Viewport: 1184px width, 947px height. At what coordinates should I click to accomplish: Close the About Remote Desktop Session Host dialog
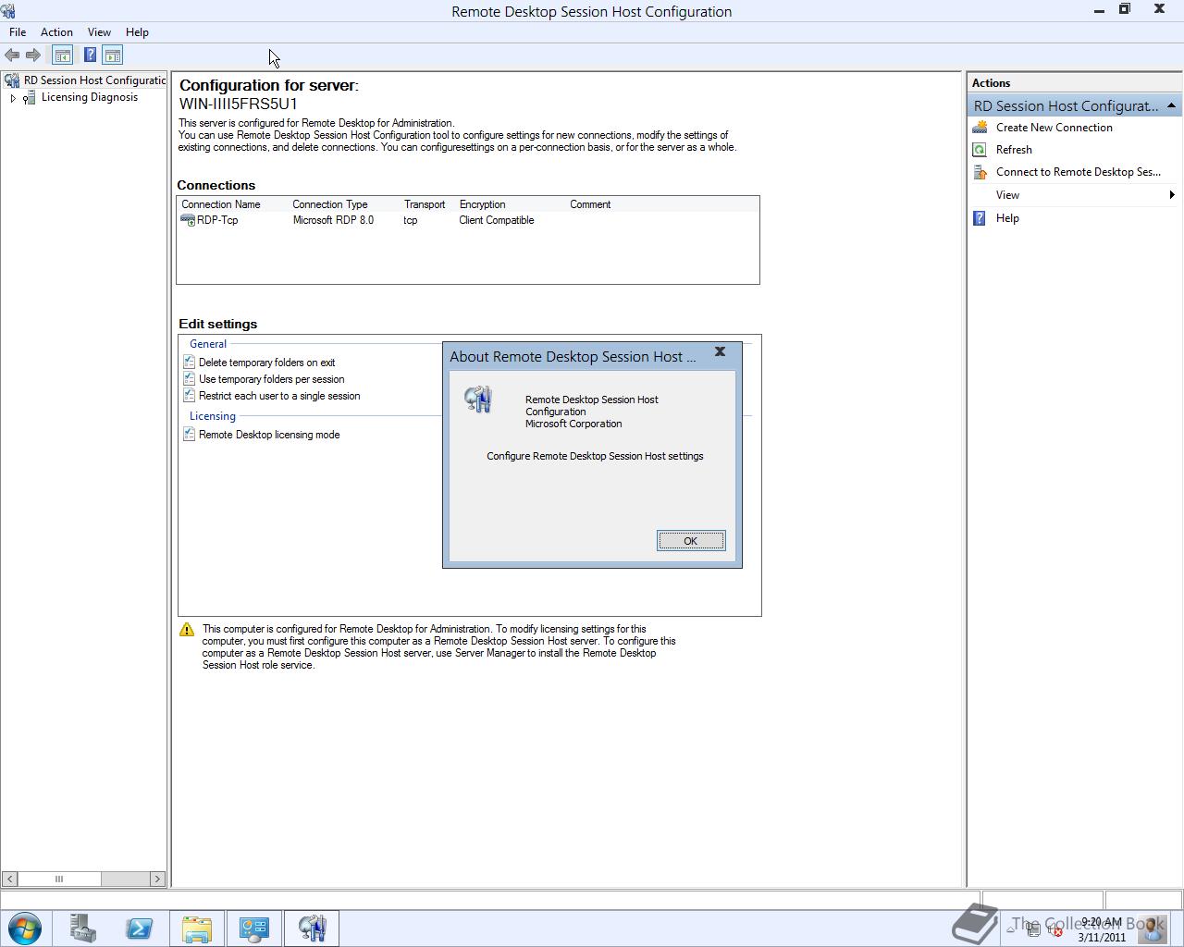[x=720, y=351]
